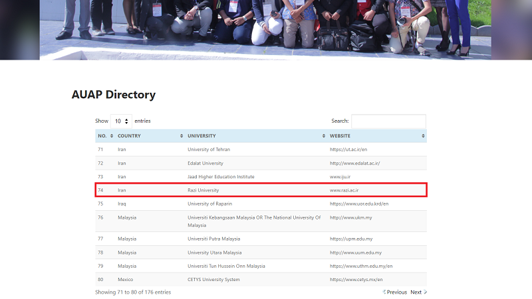Click sort arrows in COUNTRY column header
This screenshot has width=532, height=299.
coord(182,136)
